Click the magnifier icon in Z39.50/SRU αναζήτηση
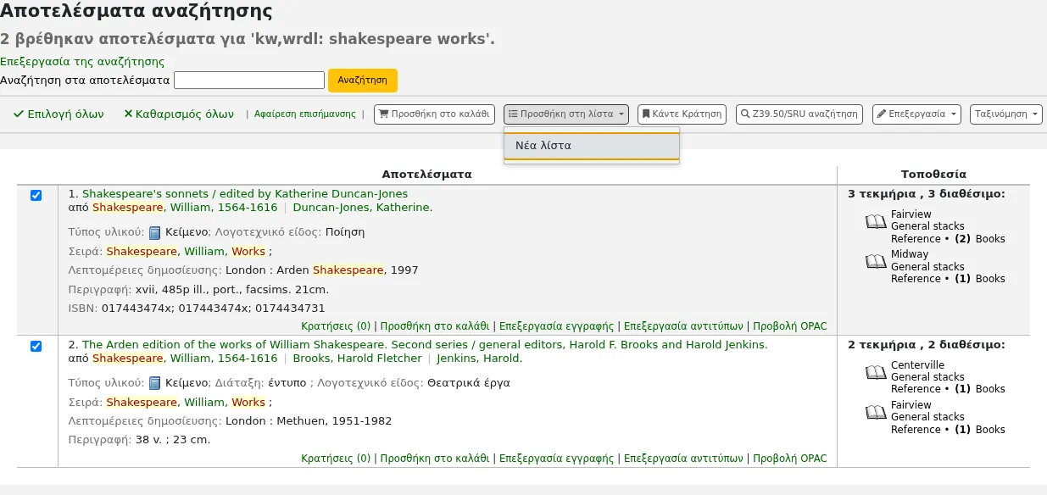The width and height of the screenshot is (1047, 495). point(744,114)
